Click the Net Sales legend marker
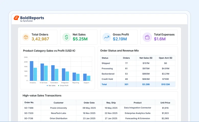The image size is (199, 122). tap(47, 85)
